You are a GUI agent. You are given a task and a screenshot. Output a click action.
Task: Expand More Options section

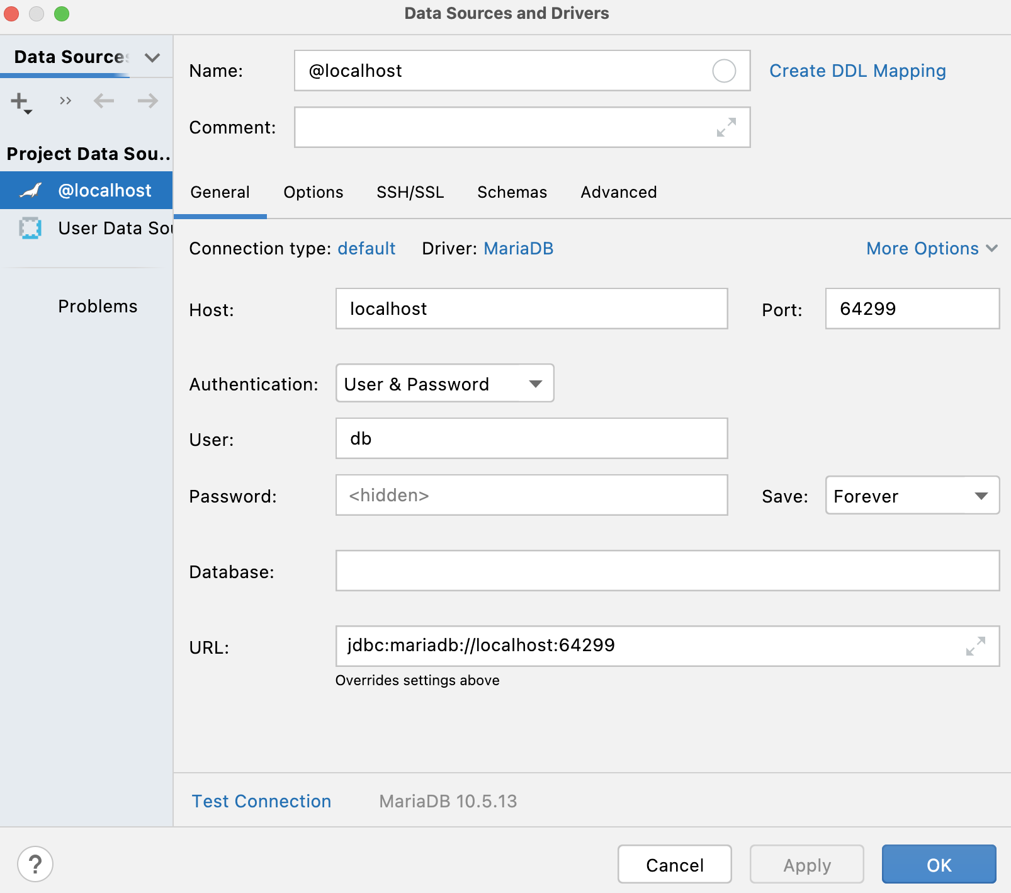point(932,248)
